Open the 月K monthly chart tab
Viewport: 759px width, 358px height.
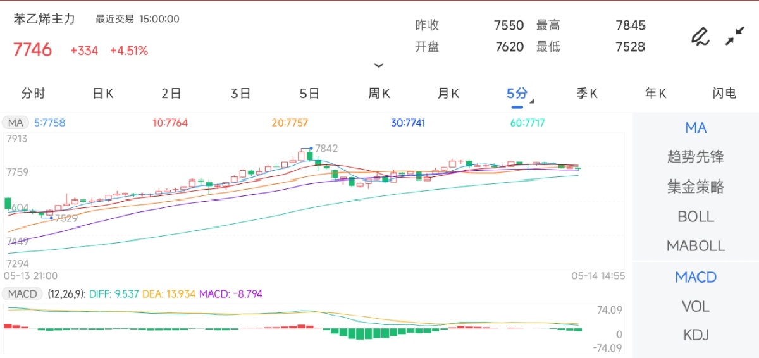448,94
